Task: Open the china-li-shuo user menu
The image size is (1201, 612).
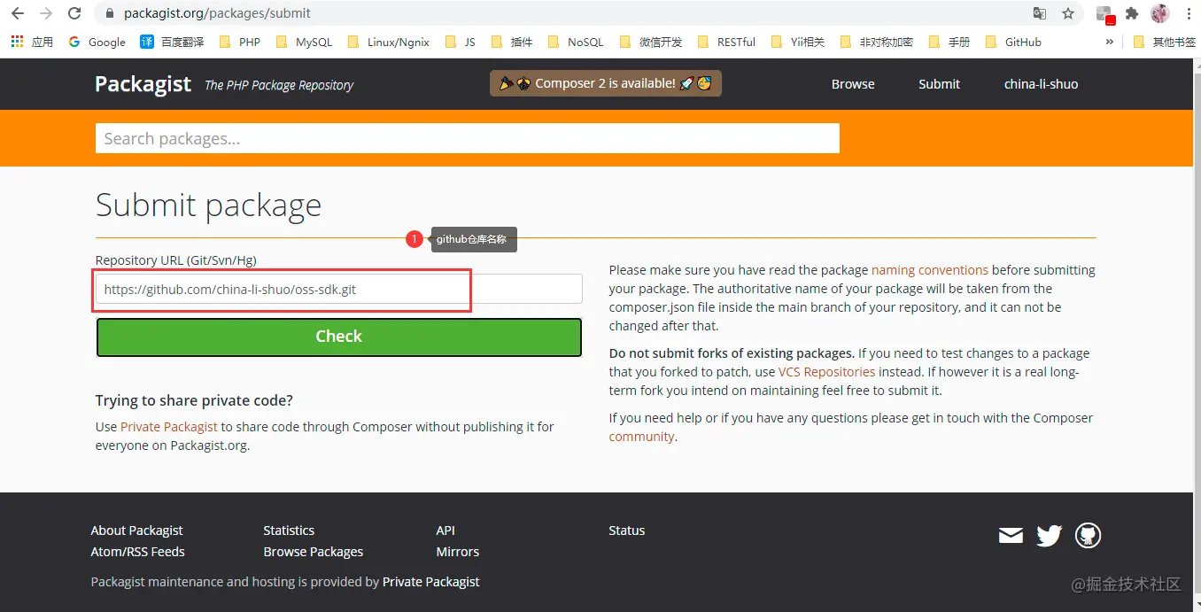Action: [x=1041, y=84]
